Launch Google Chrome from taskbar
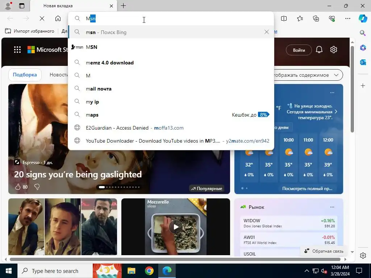The image size is (371, 278). coord(149,271)
